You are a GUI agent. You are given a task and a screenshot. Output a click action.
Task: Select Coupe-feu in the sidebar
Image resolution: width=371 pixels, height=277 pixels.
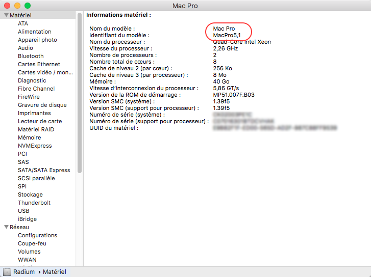[32, 243]
